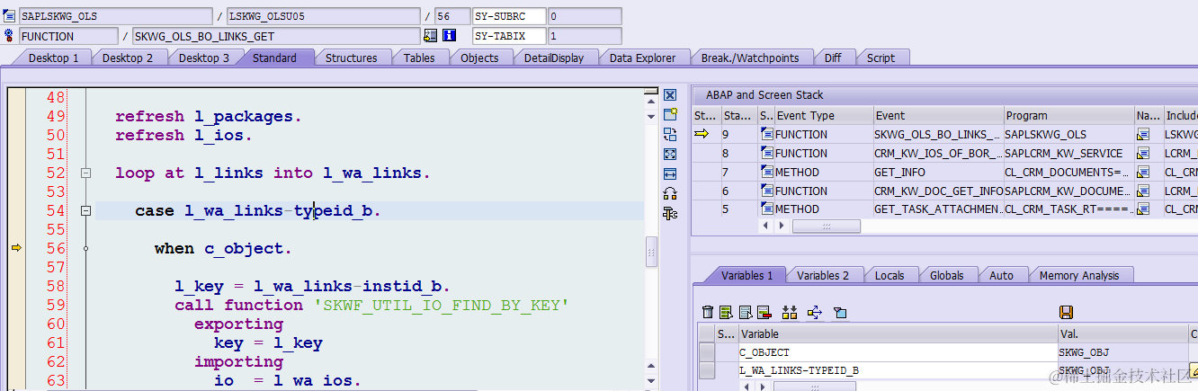Switch to the Globals tab
Viewport: 1198px width, 391px height.
coord(947,275)
